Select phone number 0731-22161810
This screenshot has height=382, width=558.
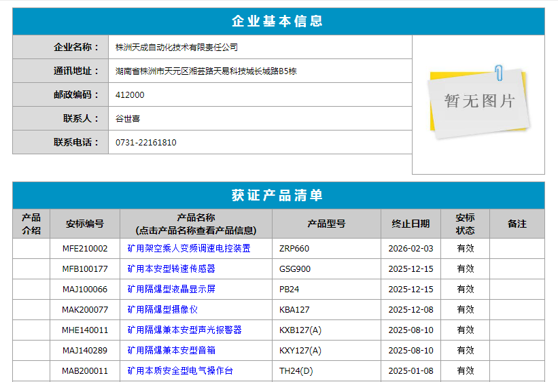146,143
